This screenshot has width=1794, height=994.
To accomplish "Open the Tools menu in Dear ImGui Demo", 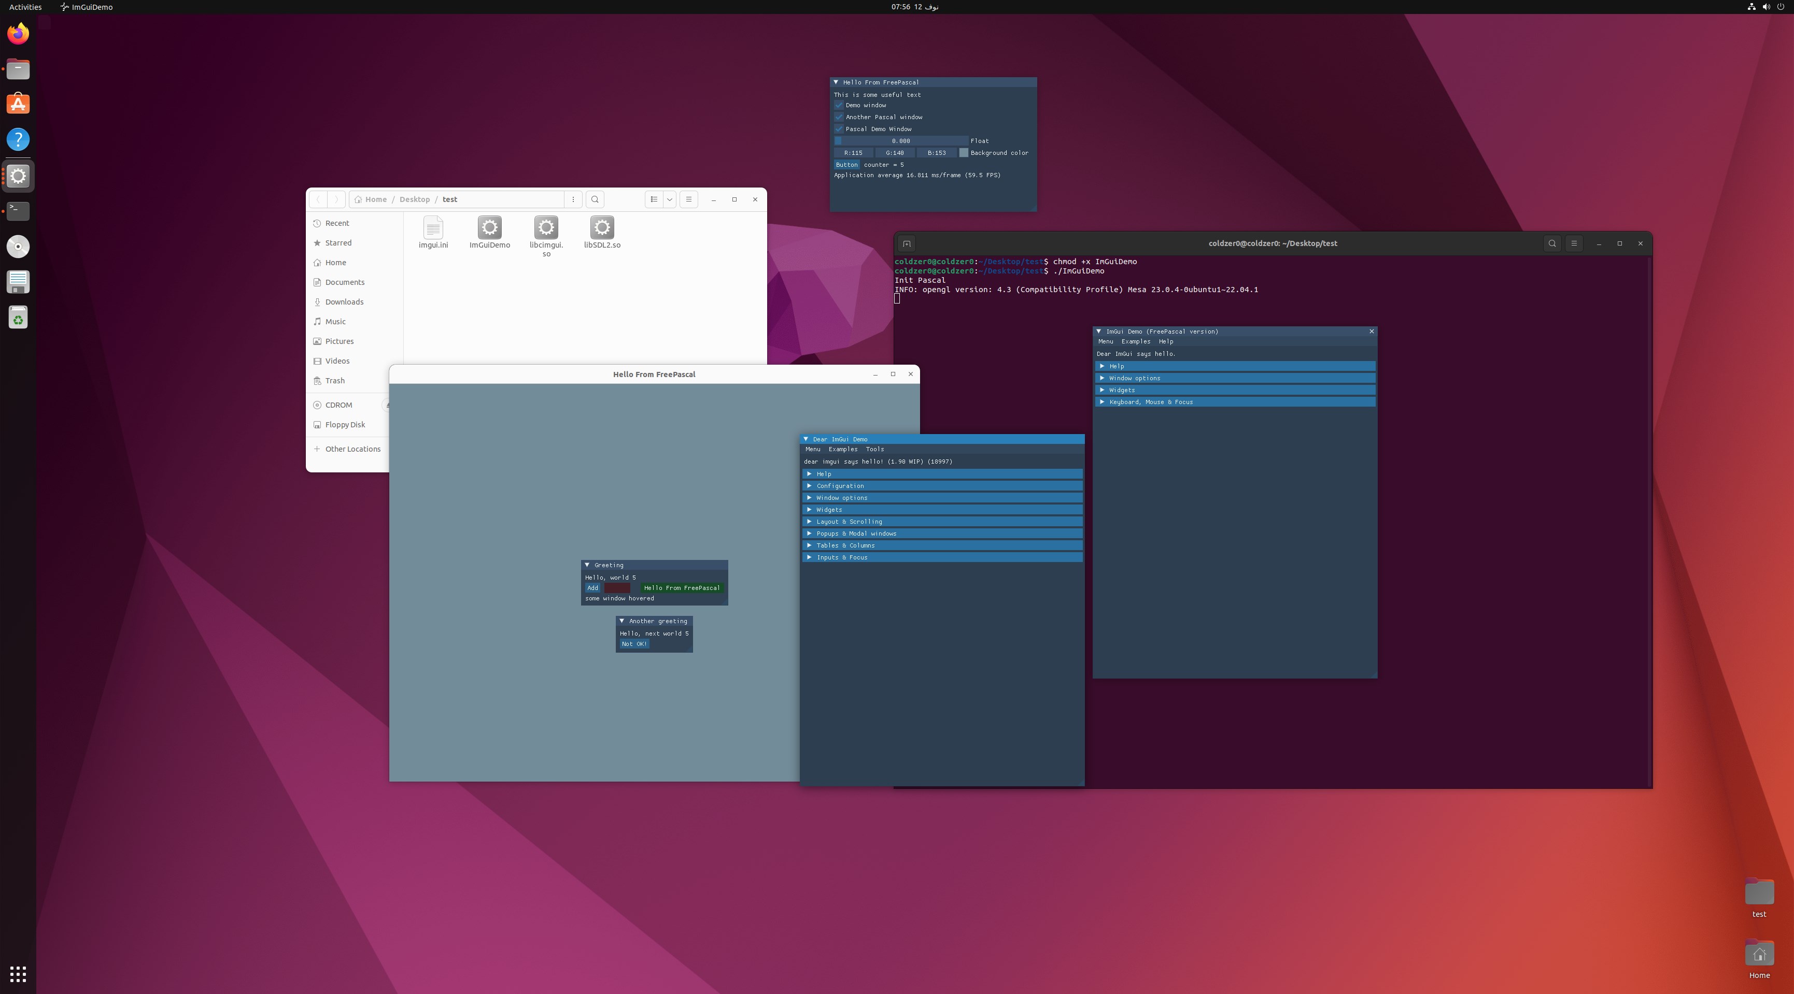I will [874, 449].
